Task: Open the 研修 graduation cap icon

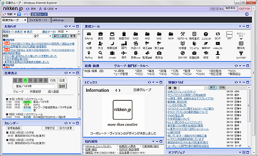Action: click(206, 53)
